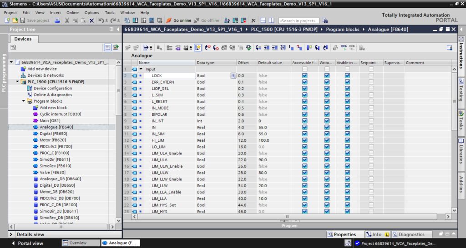Create a new project via toolbar icon
The height and width of the screenshot is (248, 466).
[7, 20]
